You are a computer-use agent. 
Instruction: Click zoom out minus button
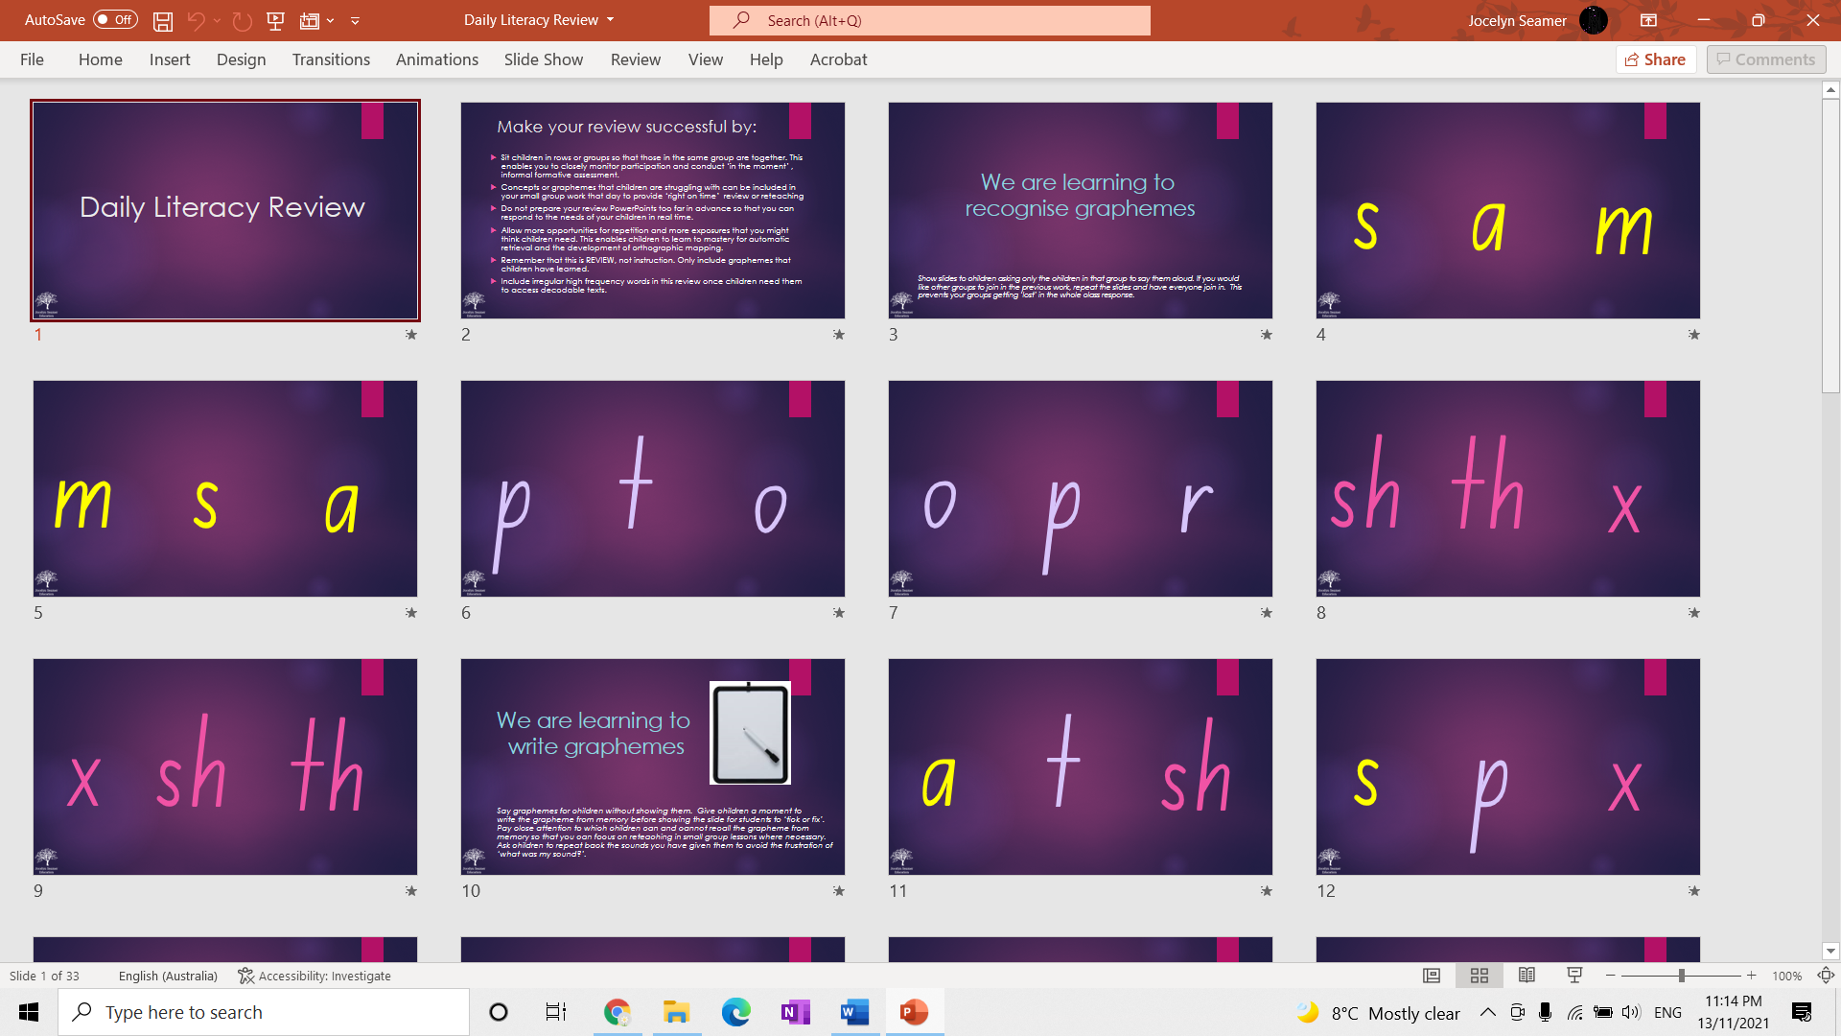tap(1611, 976)
